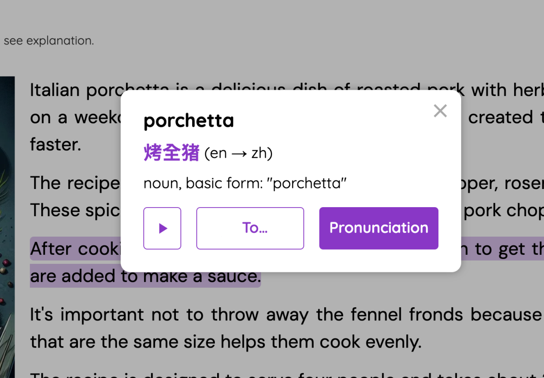Viewport: 544px width, 378px height.
Task: Click the "To..." button
Action: click(250, 228)
